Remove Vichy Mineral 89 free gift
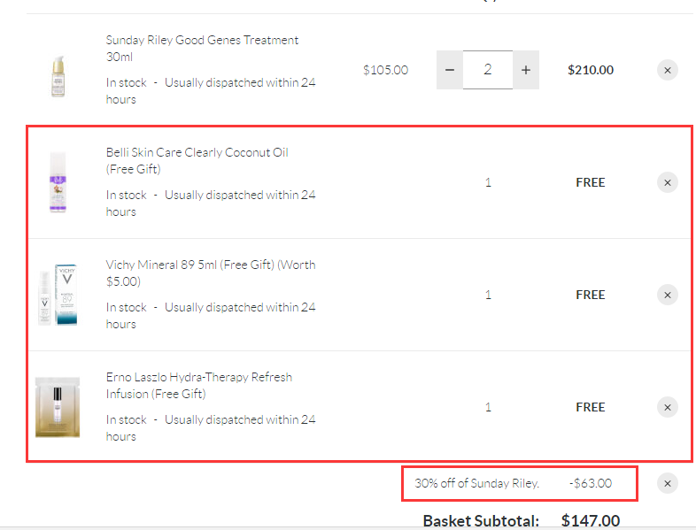The height and width of the screenshot is (530, 696). tap(668, 295)
